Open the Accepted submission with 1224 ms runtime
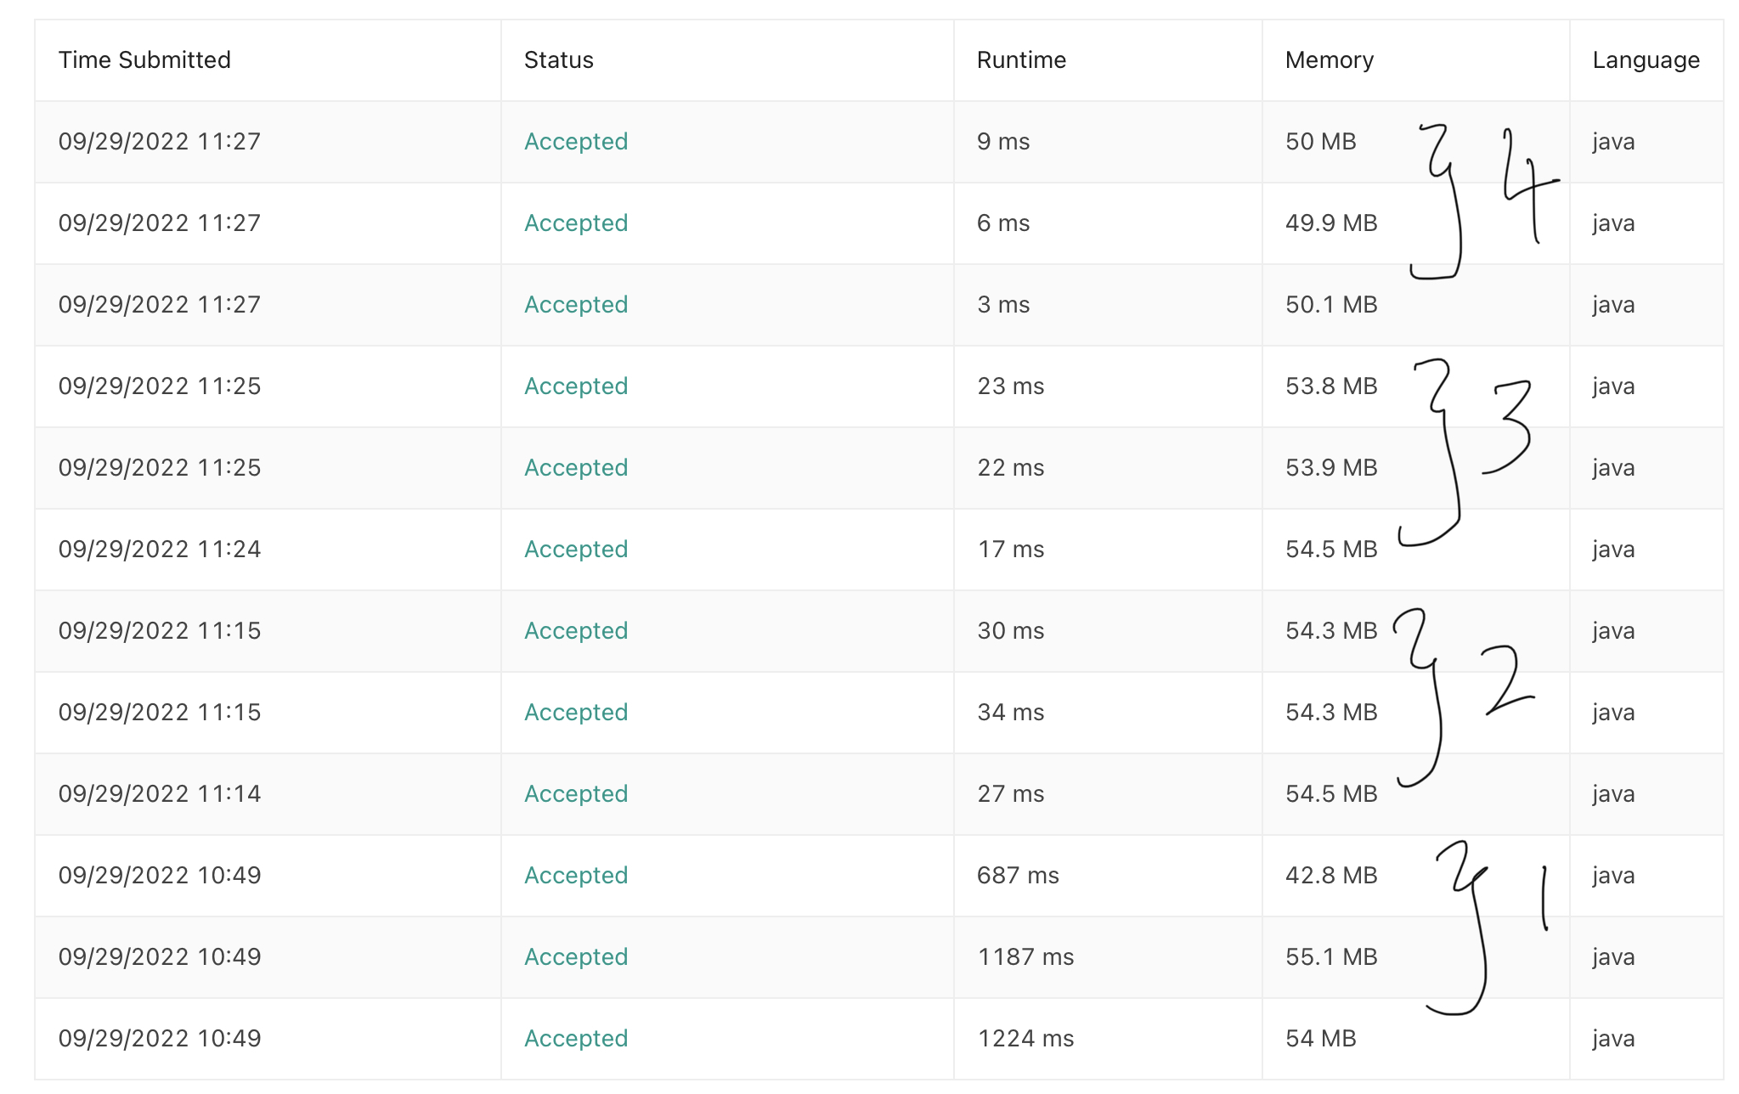Screen dimensions: 1739x1094 coord(576,1039)
